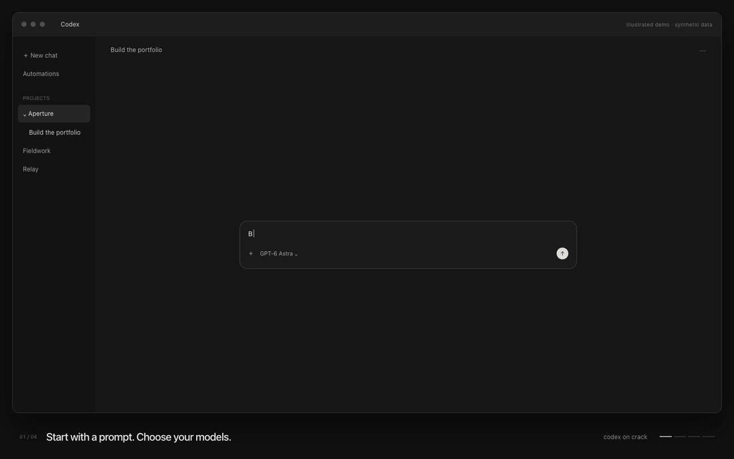Open the GPT-6 Astra model dropdown

tap(278, 254)
